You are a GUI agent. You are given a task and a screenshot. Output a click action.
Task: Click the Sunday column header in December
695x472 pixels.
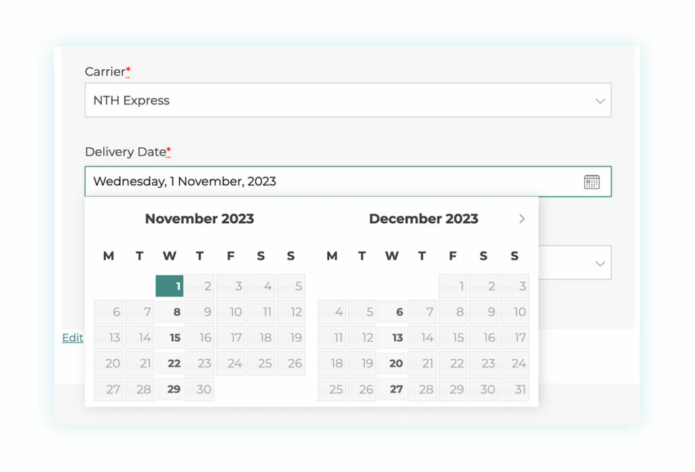(514, 256)
